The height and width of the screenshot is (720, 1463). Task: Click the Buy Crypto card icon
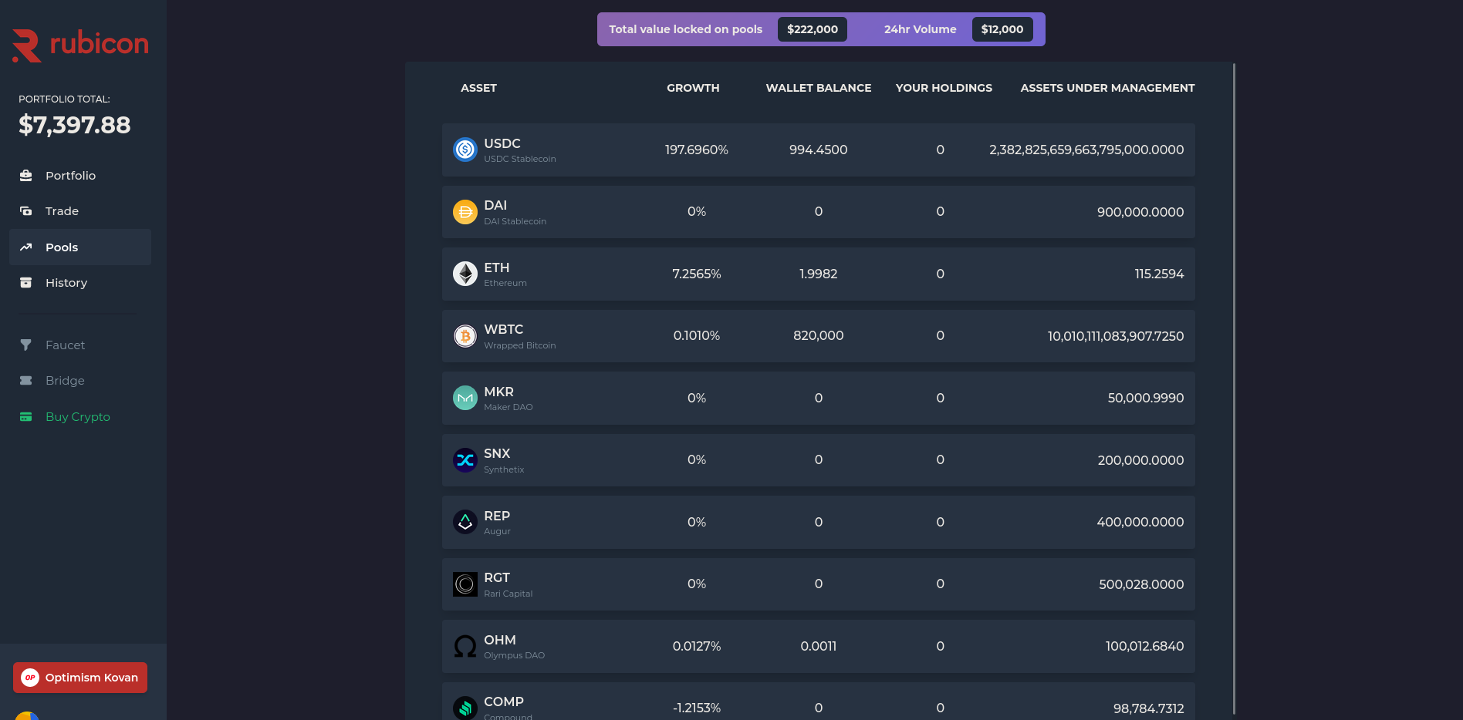pos(25,417)
